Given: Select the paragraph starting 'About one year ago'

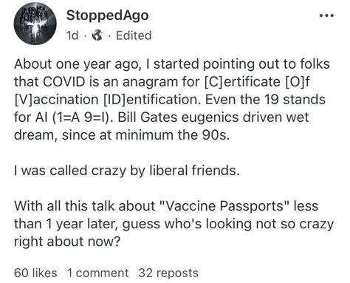Looking at the screenshot, I should [172, 100].
